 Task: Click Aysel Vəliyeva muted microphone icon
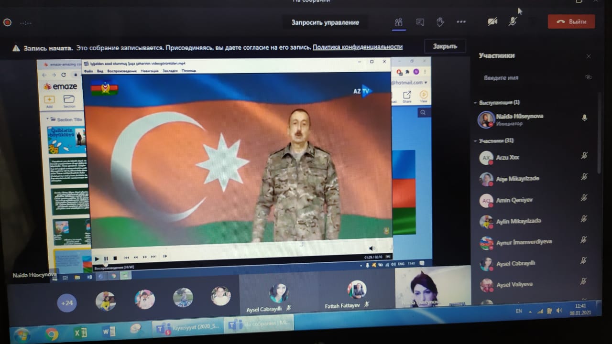(583, 282)
